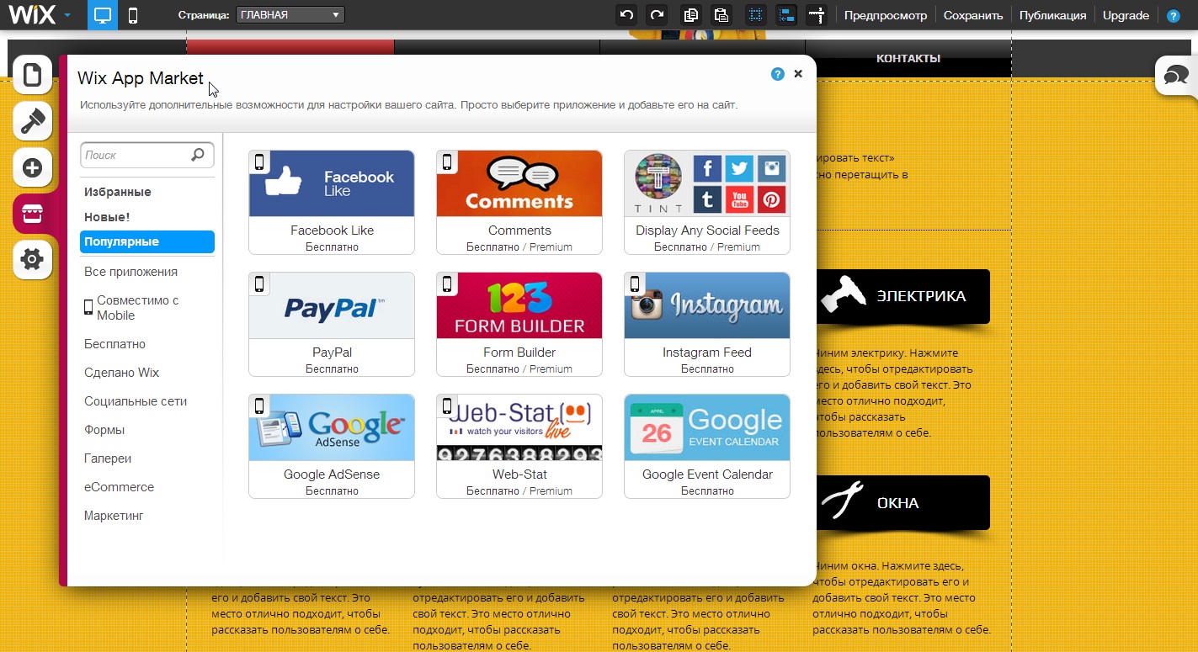Click Сохранить to save the site
Viewport: 1198px width, 652px height.
pyautogui.click(x=973, y=15)
